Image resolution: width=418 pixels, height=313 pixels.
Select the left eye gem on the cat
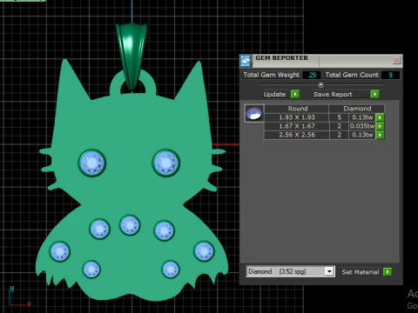(92, 163)
